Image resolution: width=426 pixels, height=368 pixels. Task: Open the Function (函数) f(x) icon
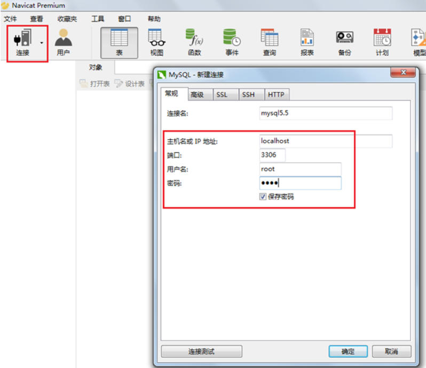[x=194, y=37]
